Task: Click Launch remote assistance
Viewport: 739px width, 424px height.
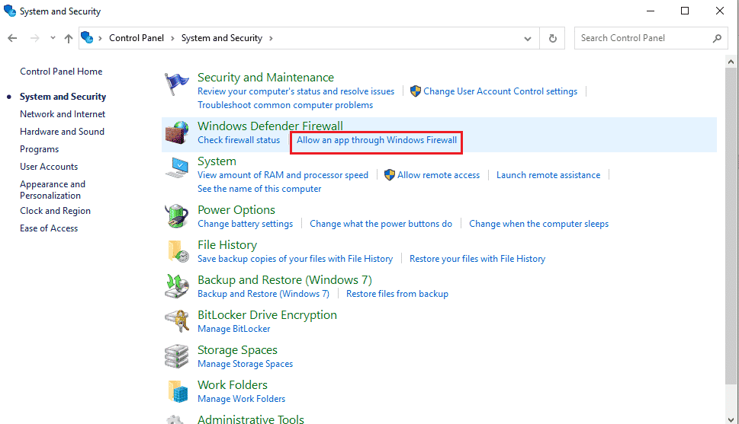Action: point(548,175)
